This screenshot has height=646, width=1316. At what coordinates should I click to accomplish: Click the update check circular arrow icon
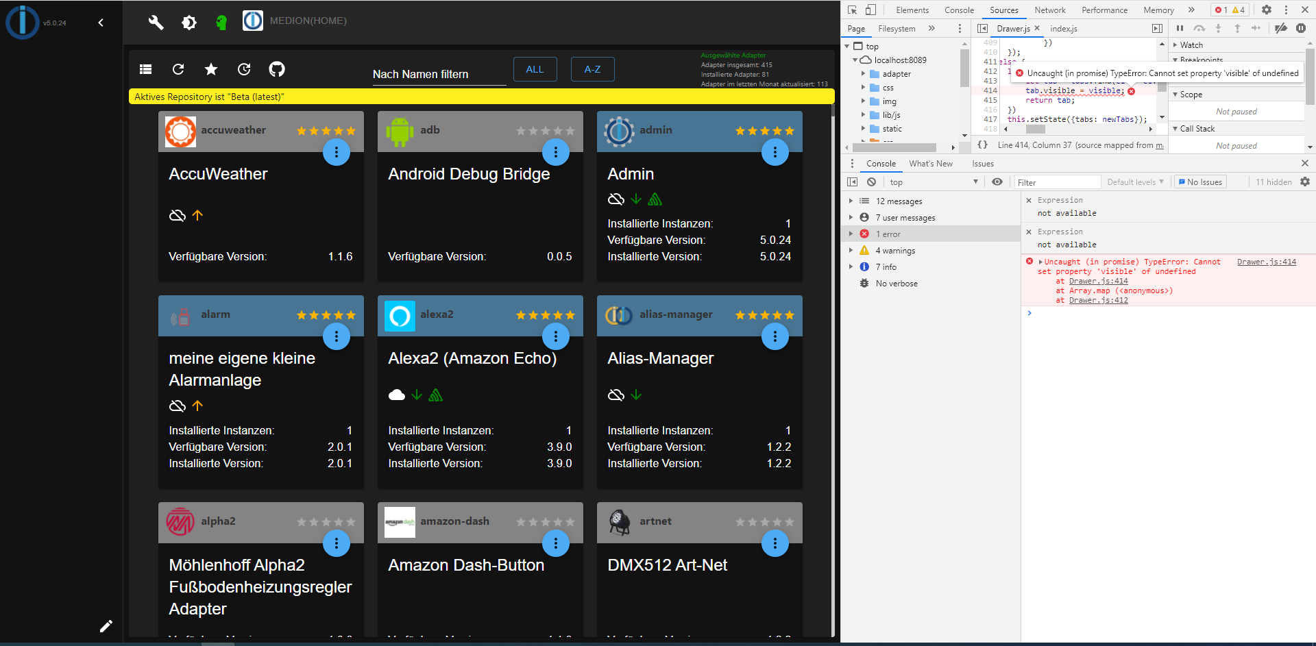[244, 69]
